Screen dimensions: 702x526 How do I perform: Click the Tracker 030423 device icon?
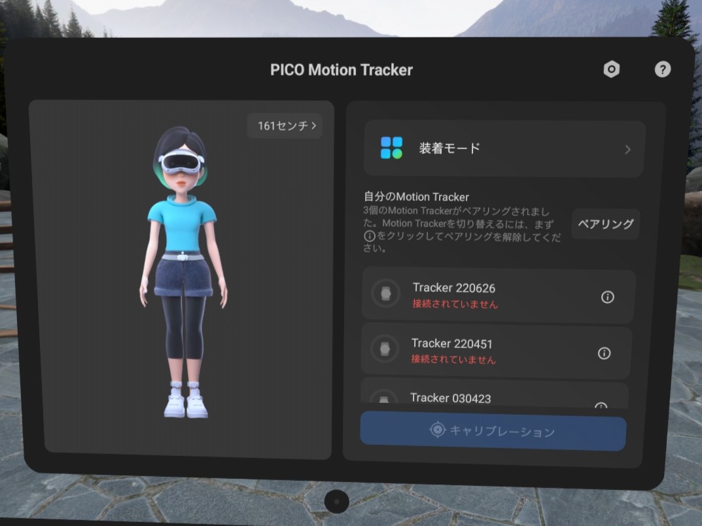383,399
